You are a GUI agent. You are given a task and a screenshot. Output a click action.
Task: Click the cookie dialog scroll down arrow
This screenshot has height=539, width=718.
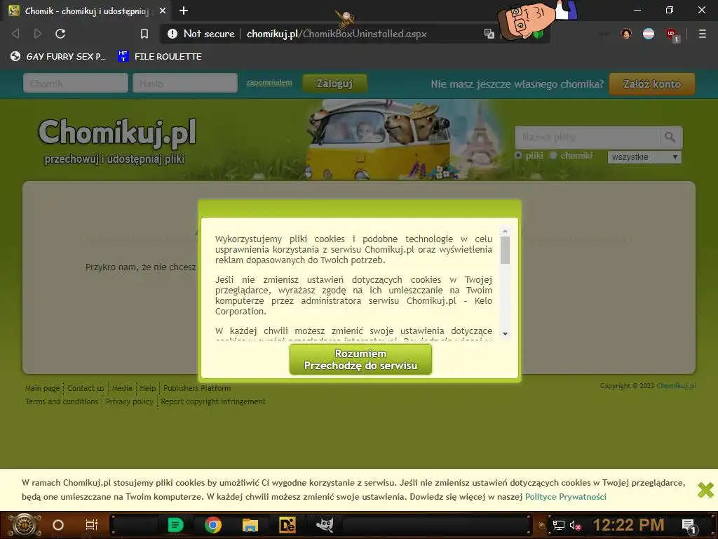pos(505,333)
